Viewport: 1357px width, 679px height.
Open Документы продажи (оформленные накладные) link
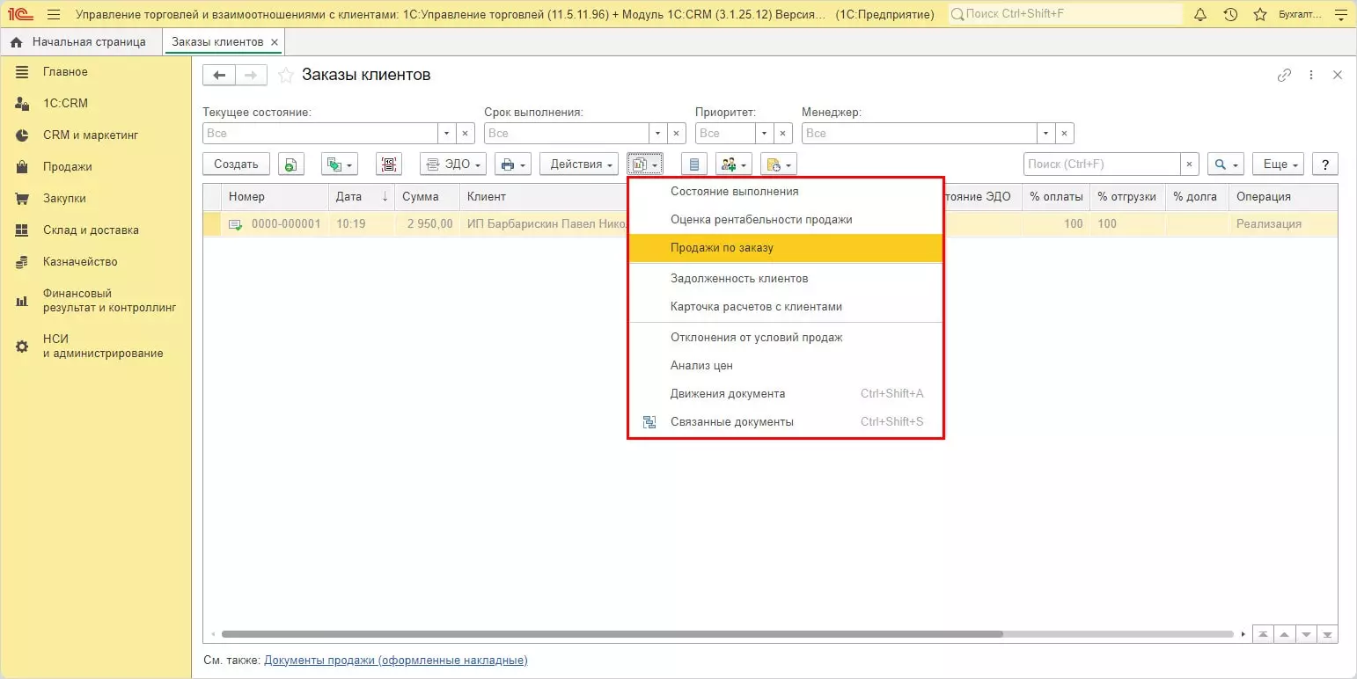point(395,661)
